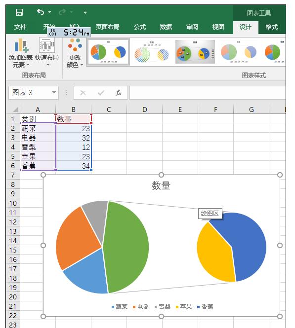Open Change Colors (更改颜色) palette
Viewport: 295px width, 328px height.
point(75,53)
